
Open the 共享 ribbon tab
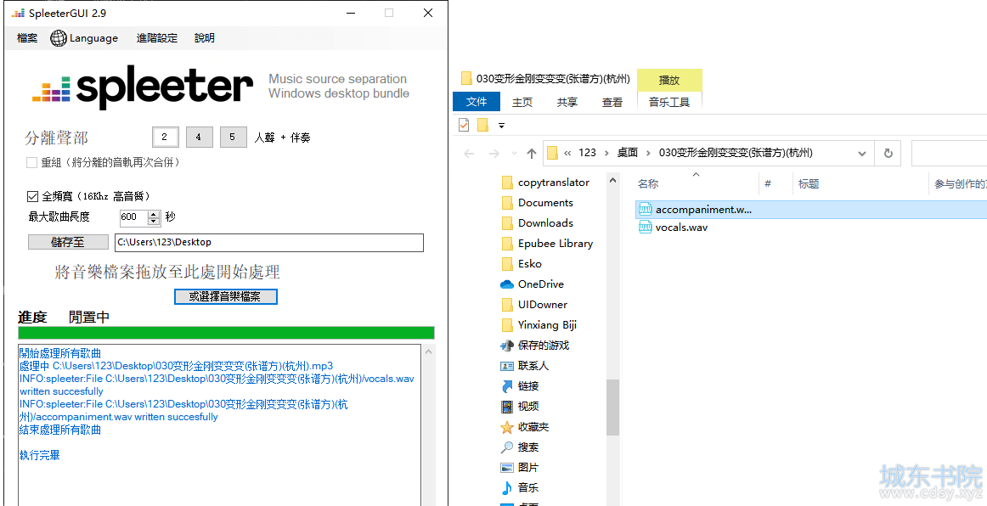(x=567, y=102)
